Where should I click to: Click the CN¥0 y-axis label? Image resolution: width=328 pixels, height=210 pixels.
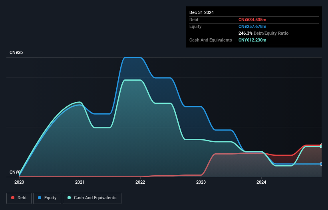(x=15, y=172)
